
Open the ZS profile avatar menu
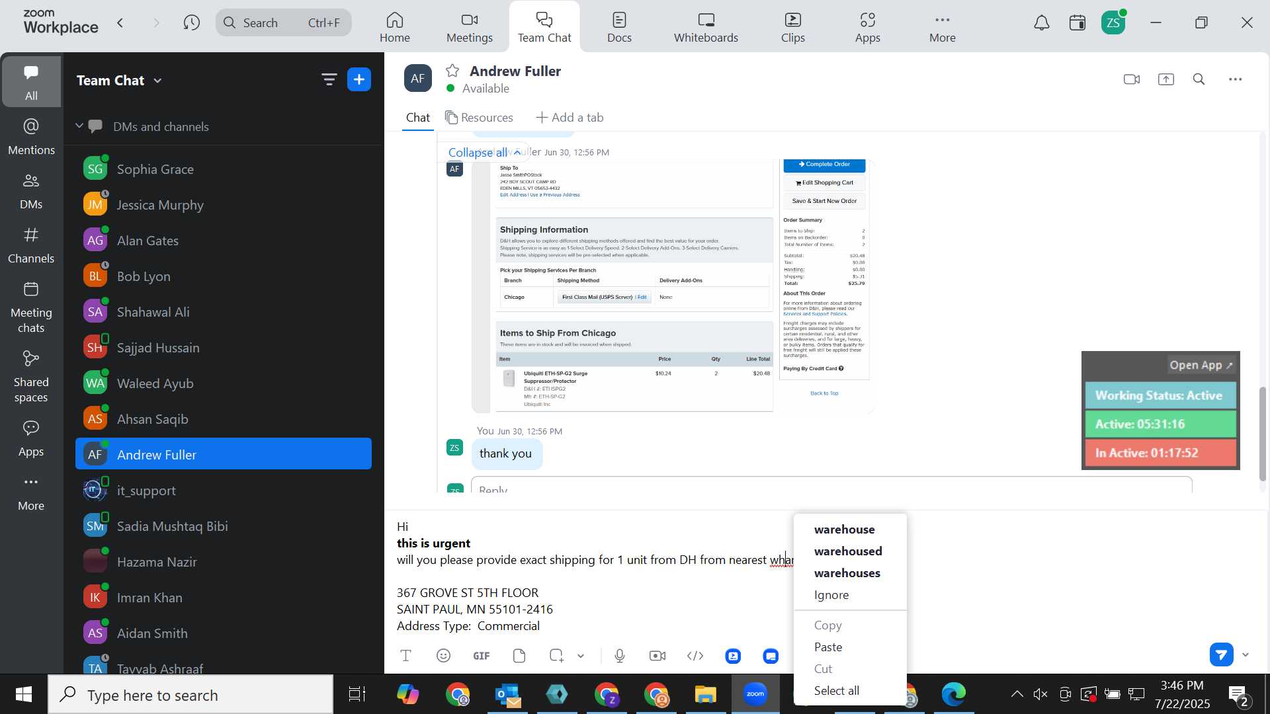pyautogui.click(x=1113, y=23)
